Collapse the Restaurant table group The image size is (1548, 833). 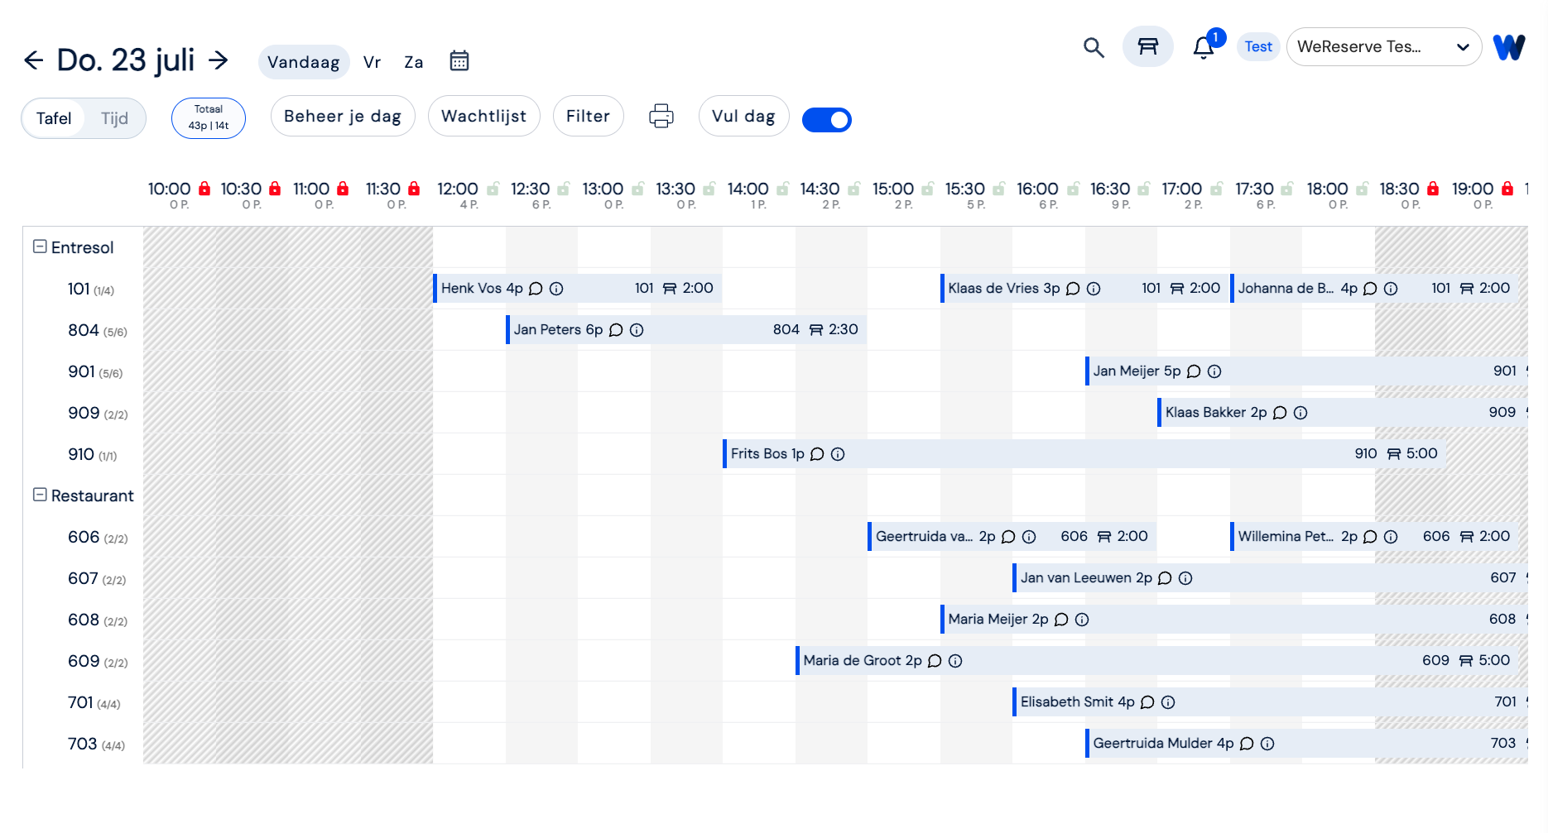pos(40,495)
